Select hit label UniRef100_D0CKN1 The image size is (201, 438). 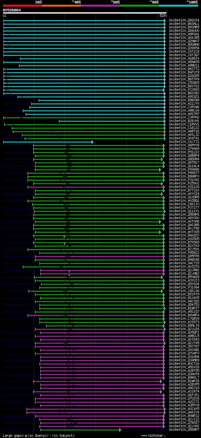pos(184,350)
